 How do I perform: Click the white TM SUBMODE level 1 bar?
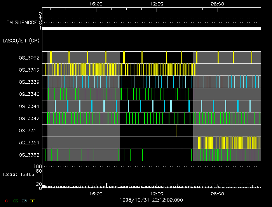point(151,28)
